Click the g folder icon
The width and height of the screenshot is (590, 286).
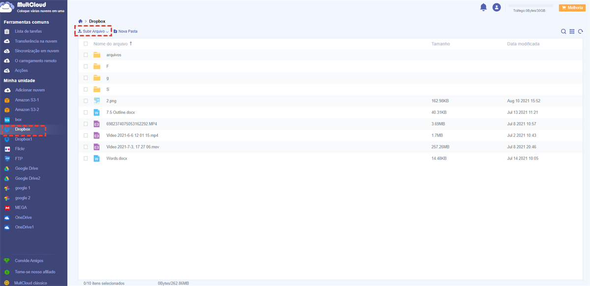97,78
